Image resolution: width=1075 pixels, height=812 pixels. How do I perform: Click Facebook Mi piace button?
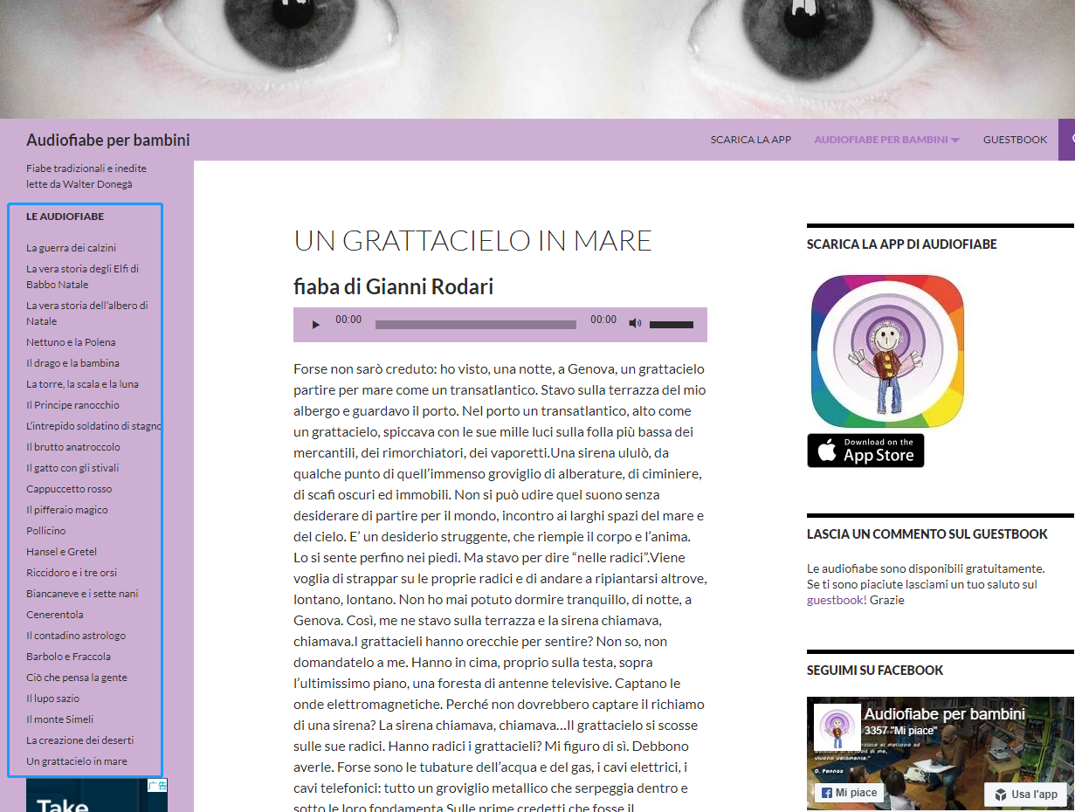849,793
